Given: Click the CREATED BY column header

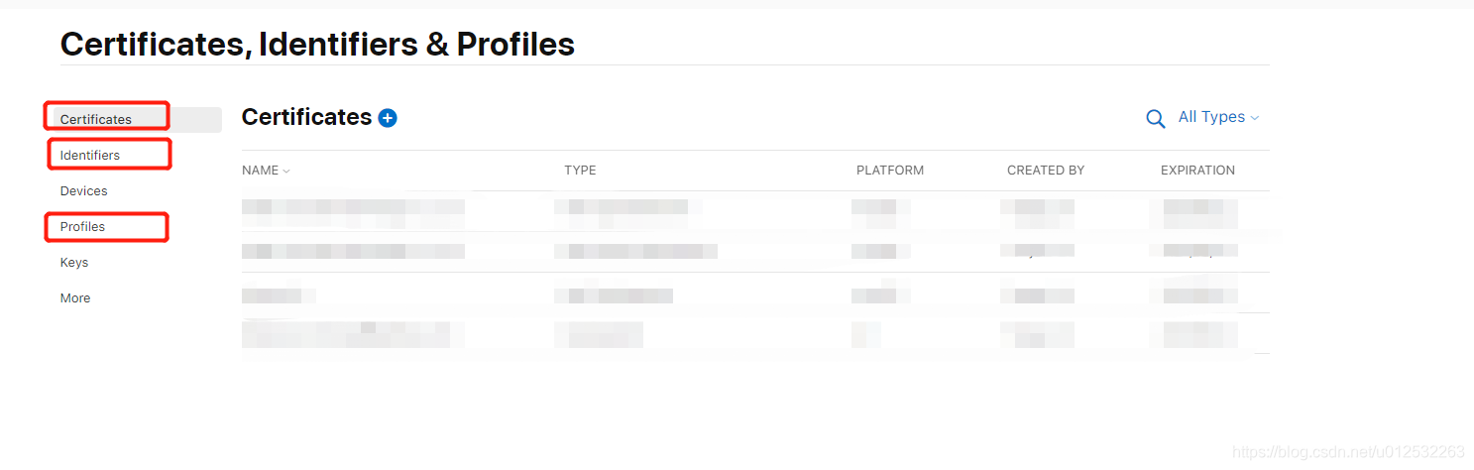Looking at the screenshot, I should [1045, 171].
